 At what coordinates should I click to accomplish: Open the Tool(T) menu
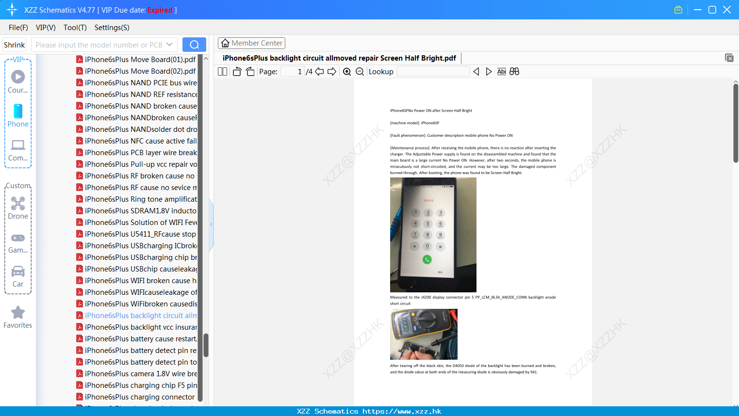pos(75,28)
